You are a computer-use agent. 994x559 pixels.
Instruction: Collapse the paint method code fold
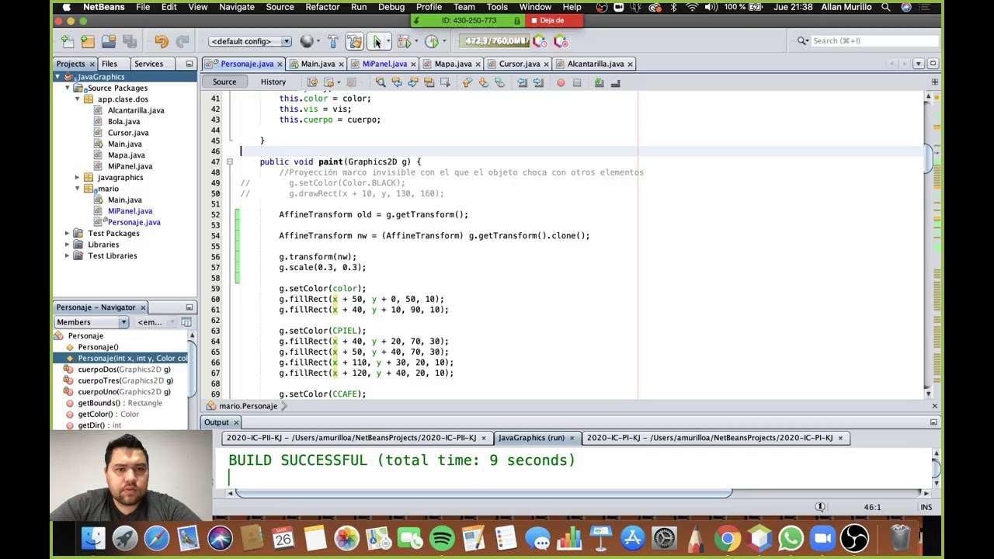tap(229, 161)
